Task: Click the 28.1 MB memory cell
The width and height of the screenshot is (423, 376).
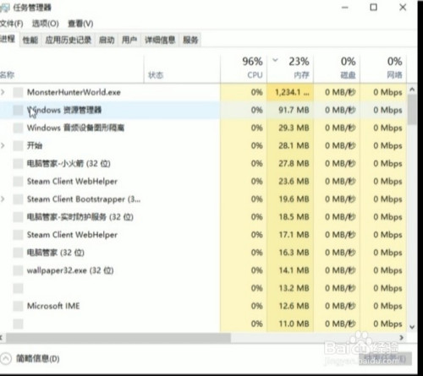Action: point(290,145)
